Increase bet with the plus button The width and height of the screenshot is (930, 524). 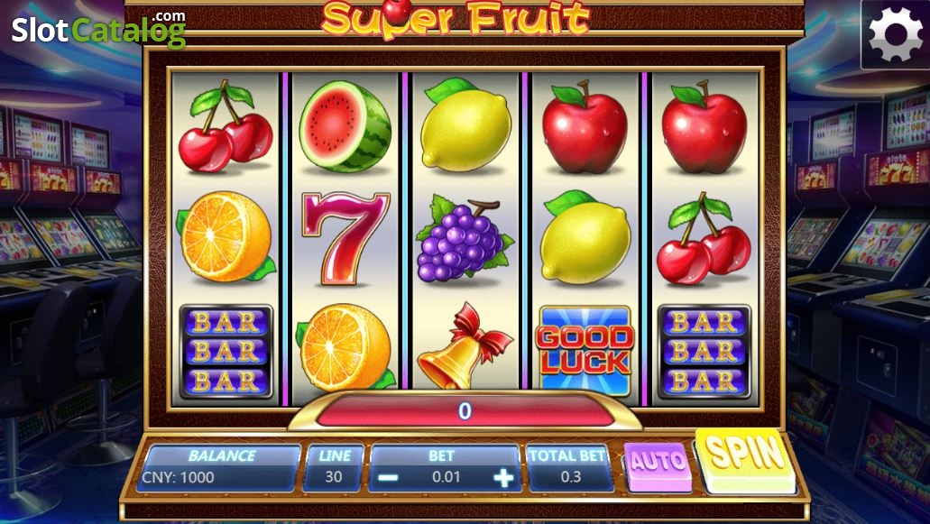504,478
